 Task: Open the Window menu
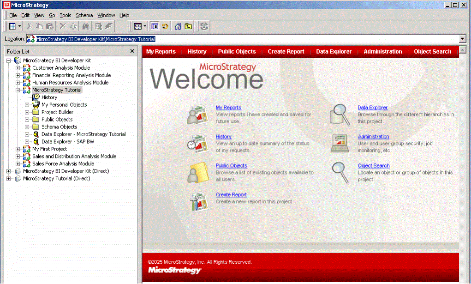[x=106, y=15]
